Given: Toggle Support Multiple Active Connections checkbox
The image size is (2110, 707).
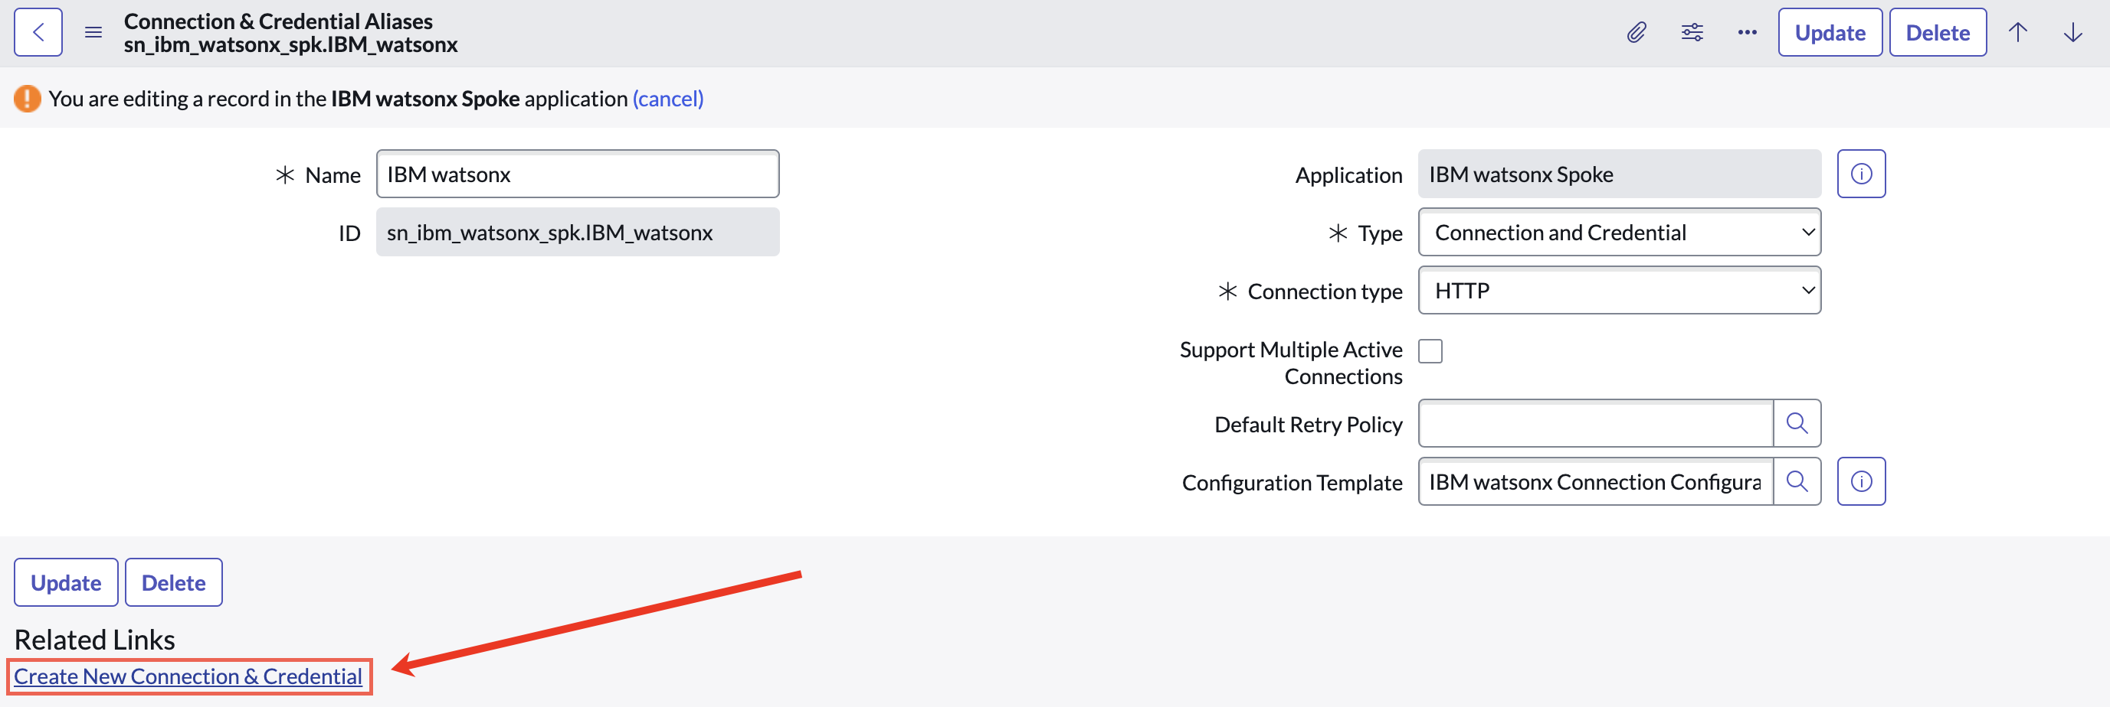Looking at the screenshot, I should (1430, 351).
